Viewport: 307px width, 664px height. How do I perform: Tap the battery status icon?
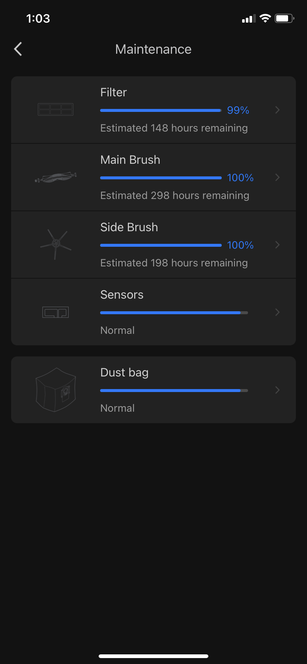[x=284, y=19]
